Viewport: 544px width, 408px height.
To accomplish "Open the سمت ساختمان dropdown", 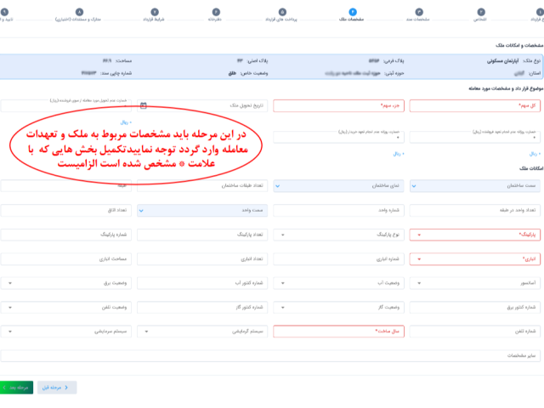I will click(476, 185).
